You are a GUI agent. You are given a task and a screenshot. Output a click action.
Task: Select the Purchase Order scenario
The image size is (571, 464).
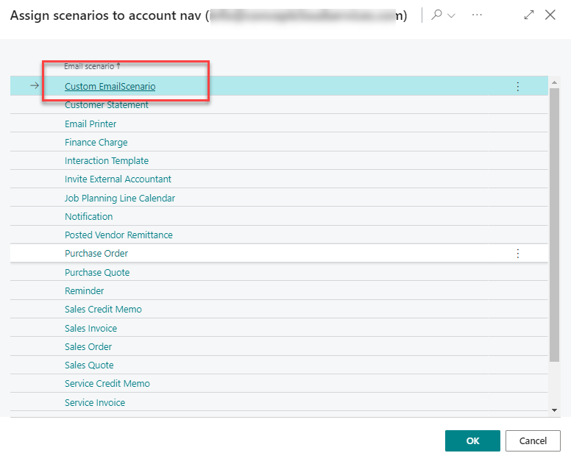coord(96,253)
